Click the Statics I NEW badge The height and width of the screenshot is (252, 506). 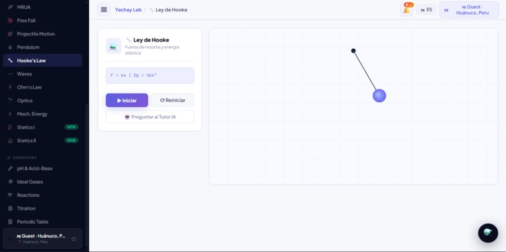[72, 127]
